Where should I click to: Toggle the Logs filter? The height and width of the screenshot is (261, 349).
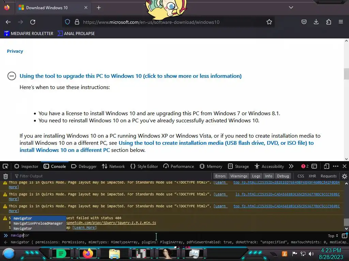[x=256, y=176]
